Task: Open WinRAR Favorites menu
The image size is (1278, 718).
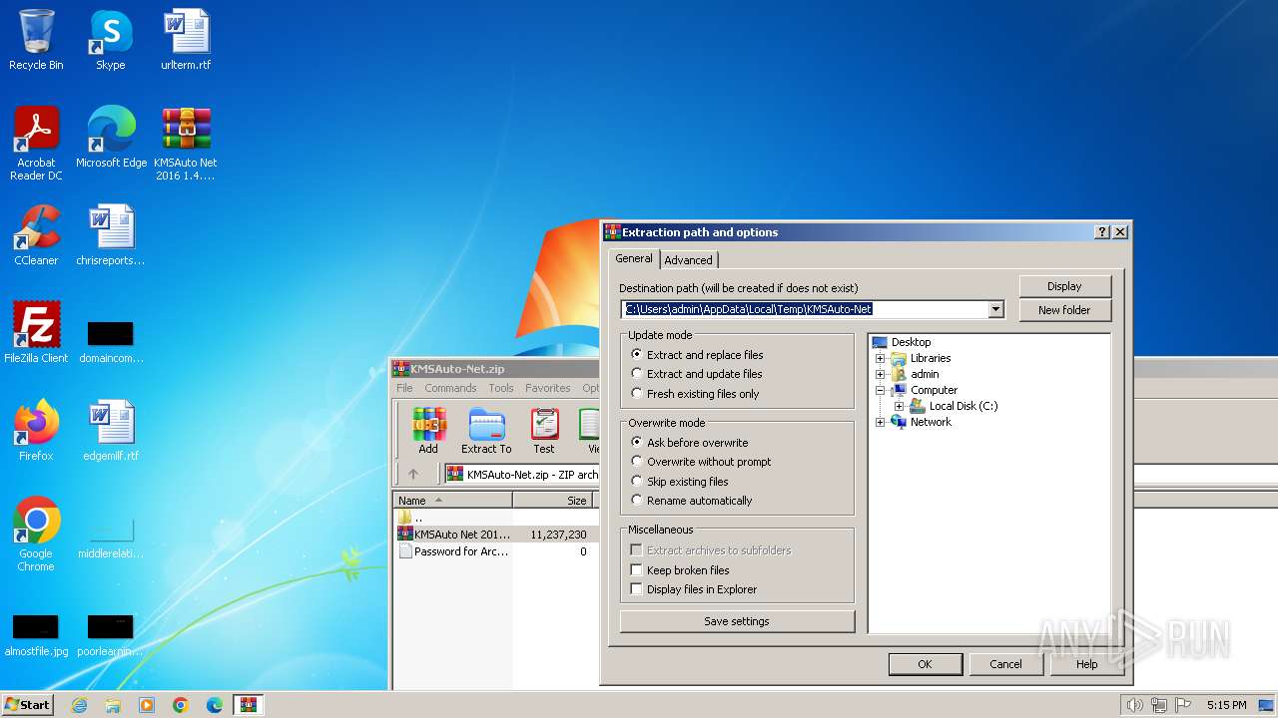Action: click(548, 388)
